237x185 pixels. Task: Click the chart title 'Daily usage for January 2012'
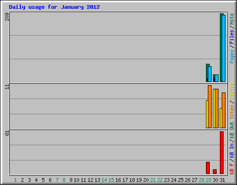click(54, 7)
